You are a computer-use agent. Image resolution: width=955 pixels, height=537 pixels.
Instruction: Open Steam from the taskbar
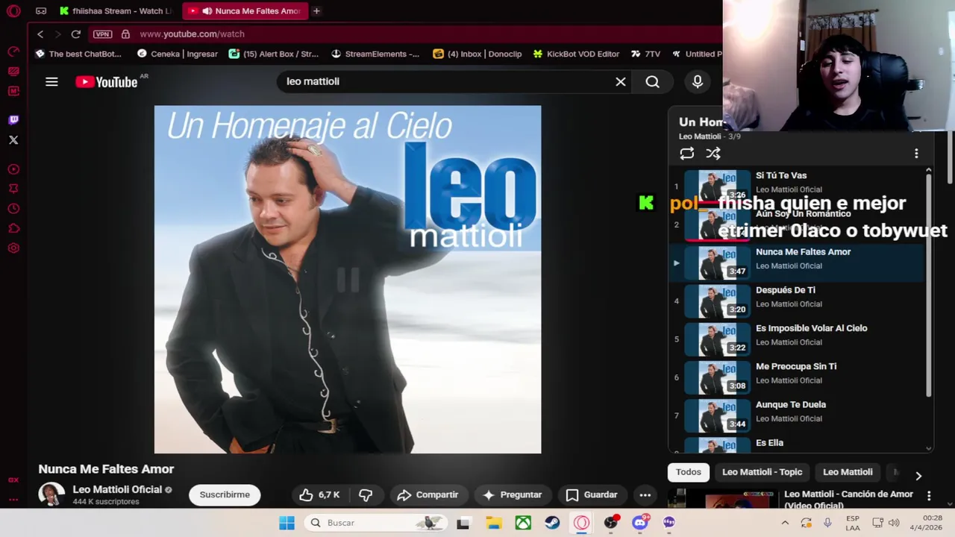click(x=552, y=523)
